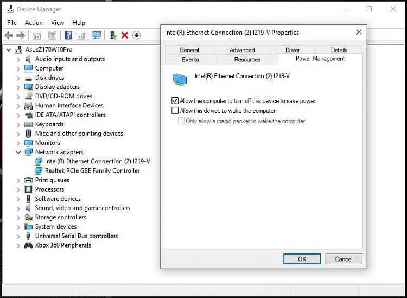
Task: Select the Power Management tab
Action: coord(320,59)
